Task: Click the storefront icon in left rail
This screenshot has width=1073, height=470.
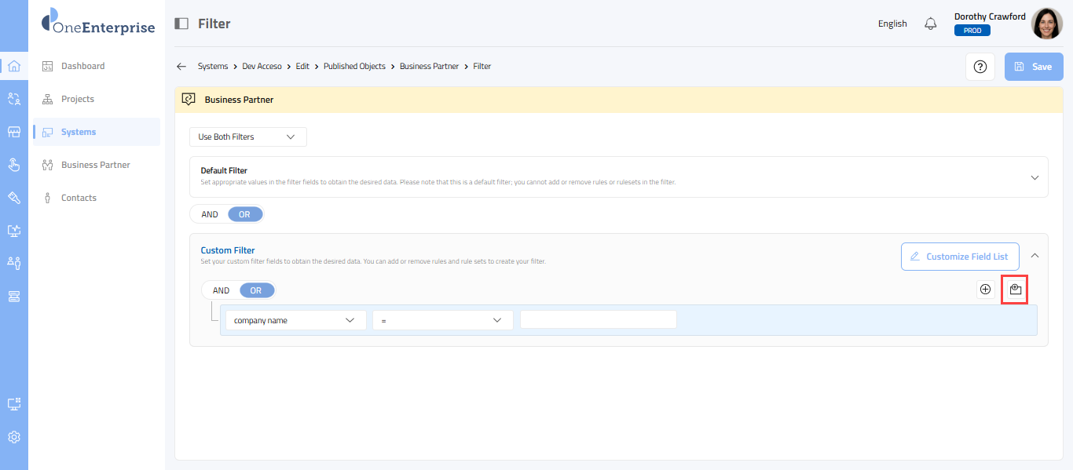Action: (x=13, y=132)
